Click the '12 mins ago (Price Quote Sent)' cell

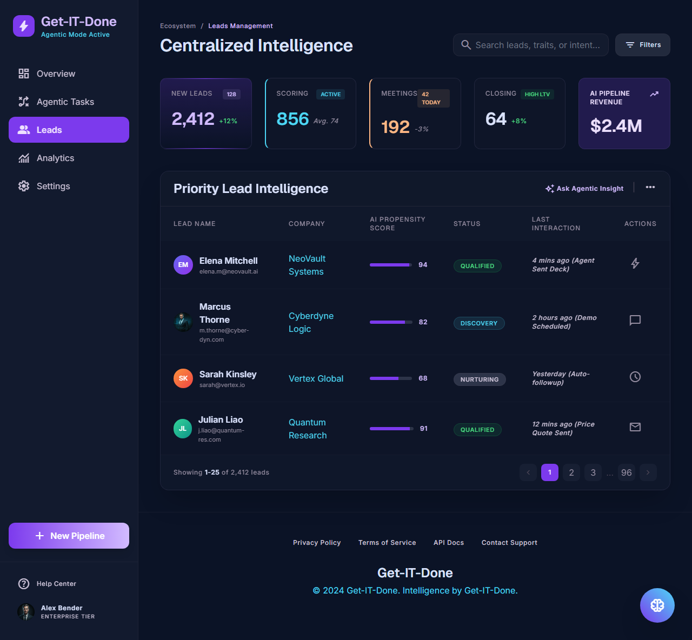click(x=563, y=429)
